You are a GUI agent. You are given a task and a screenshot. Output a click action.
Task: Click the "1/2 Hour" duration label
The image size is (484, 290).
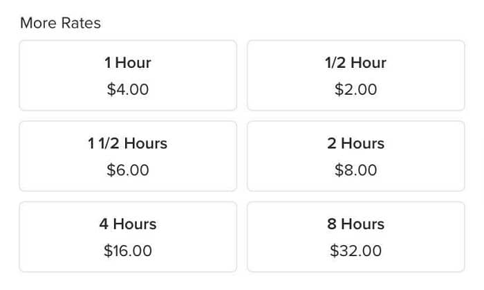355,63
